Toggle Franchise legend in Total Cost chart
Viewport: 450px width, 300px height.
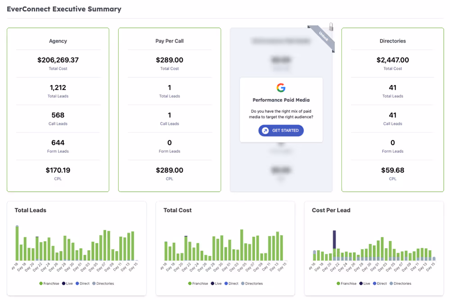pyautogui.click(x=198, y=283)
